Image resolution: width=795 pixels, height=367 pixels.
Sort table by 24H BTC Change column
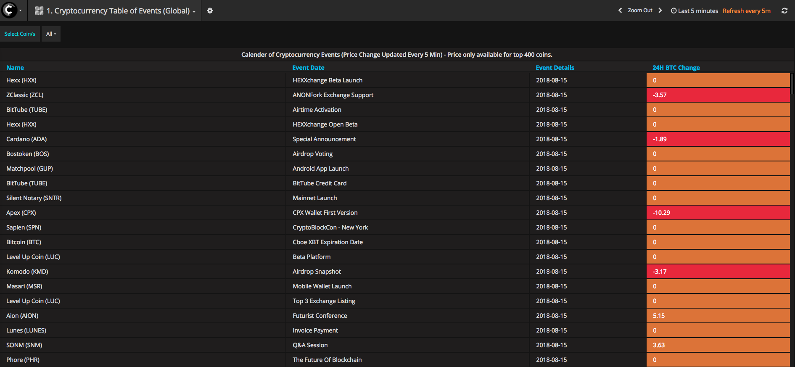[x=676, y=67]
